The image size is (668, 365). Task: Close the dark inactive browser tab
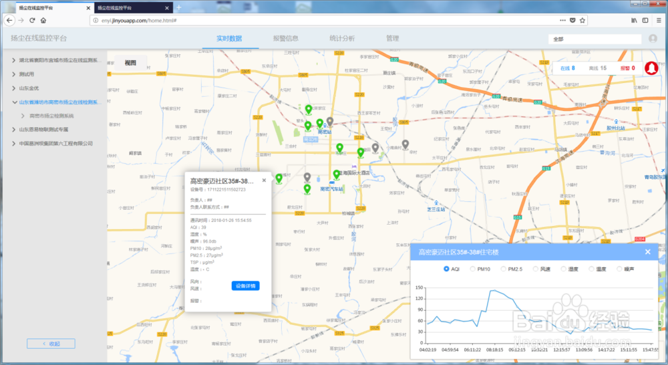[x=166, y=7]
